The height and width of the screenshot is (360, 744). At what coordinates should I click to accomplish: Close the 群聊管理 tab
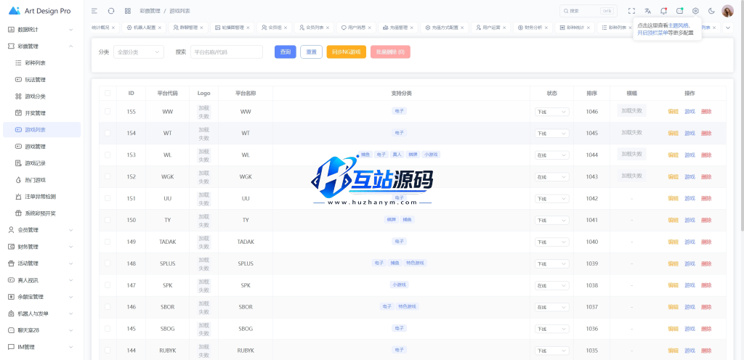(202, 28)
